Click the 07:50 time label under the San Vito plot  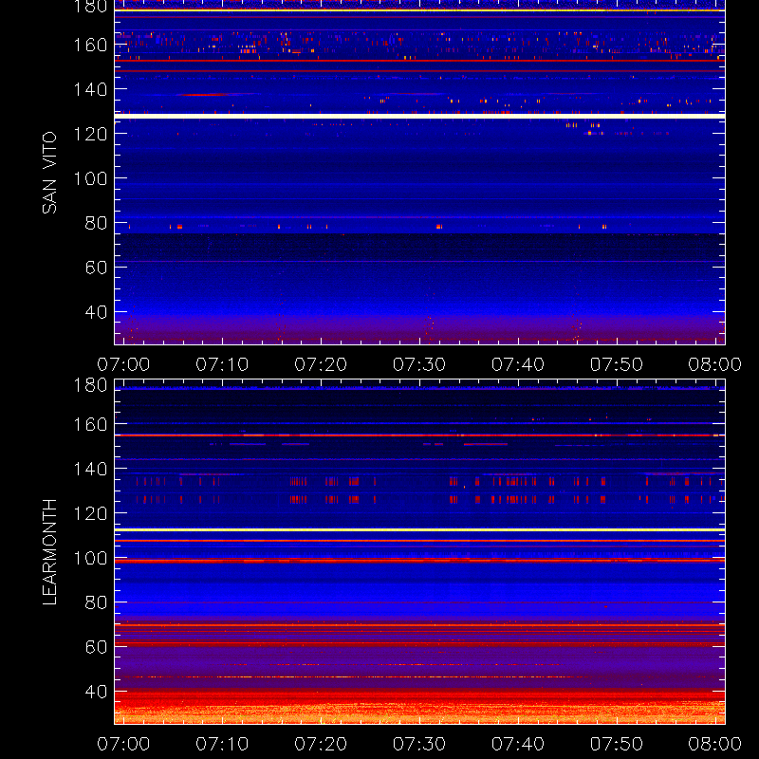616,364
